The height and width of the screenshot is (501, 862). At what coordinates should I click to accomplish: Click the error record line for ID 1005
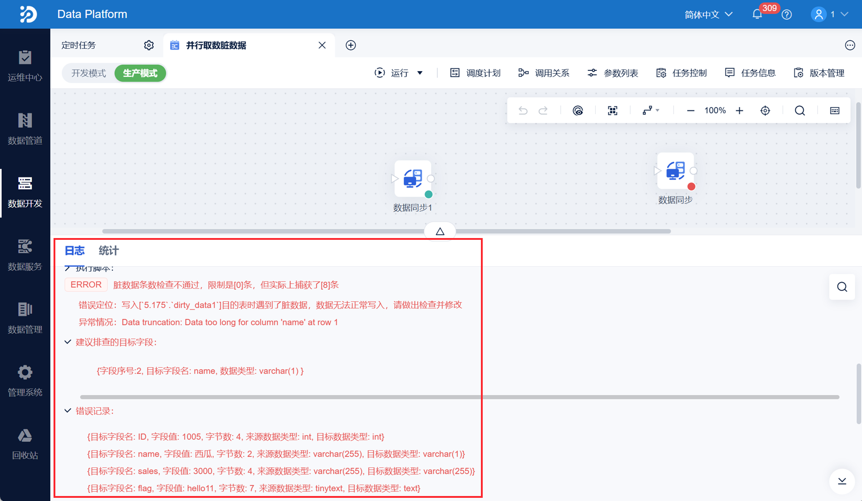click(x=235, y=437)
